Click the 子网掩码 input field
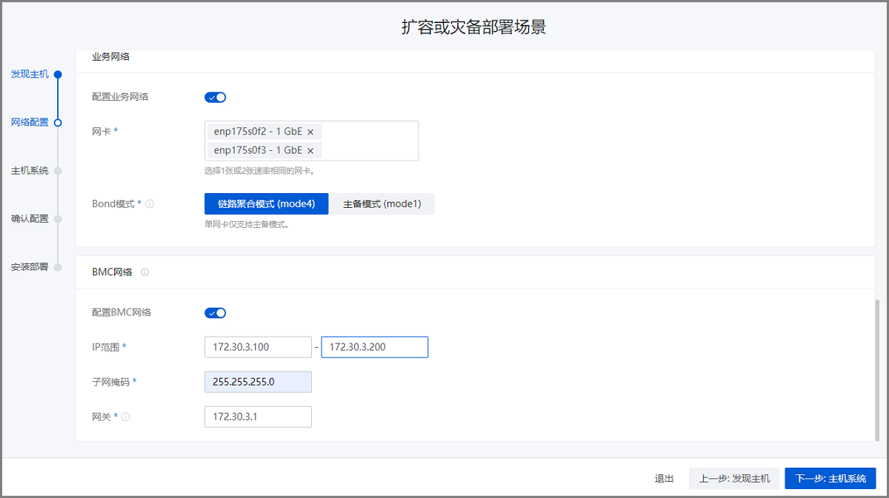889x498 pixels. coord(258,382)
